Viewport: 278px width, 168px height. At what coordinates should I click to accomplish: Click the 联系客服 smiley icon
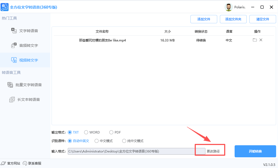point(25,163)
